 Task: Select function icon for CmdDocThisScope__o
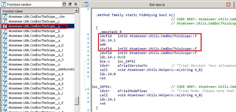[5, 98]
